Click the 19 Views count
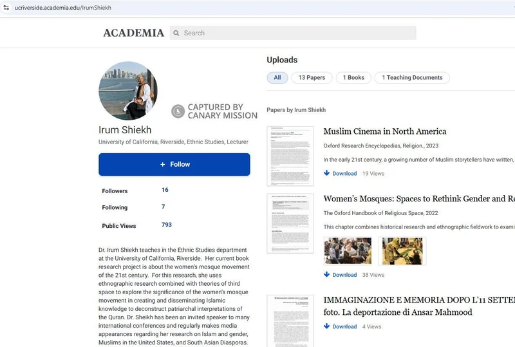Screen dimensions: 515x347 [x=373, y=174]
